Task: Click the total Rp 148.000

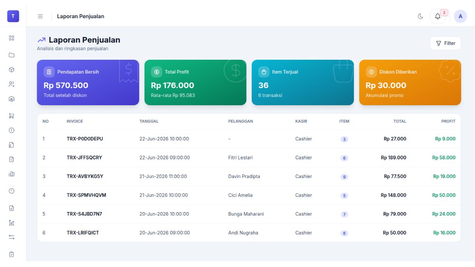Action: [393, 195]
